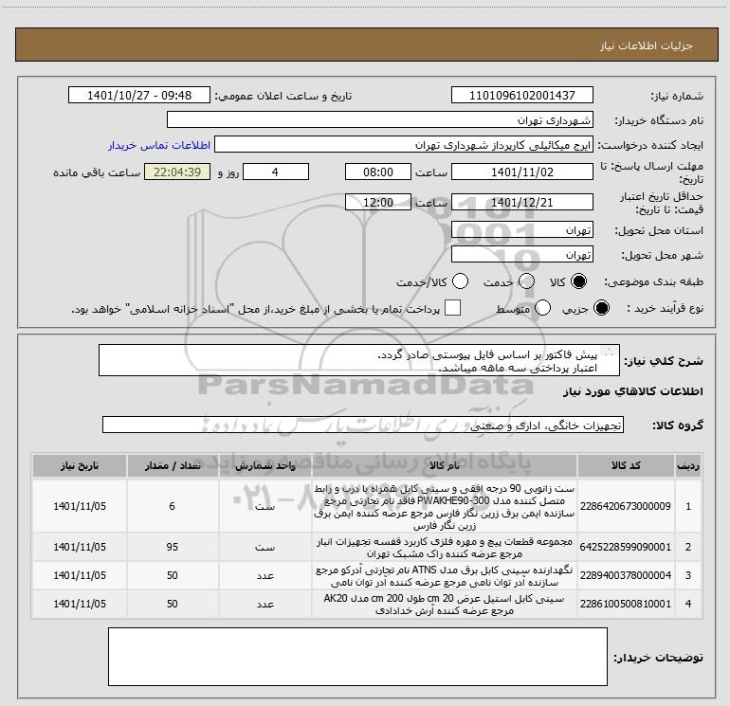Select product code 642522859909001
This screenshot has width=730, height=706.
[x=626, y=547]
